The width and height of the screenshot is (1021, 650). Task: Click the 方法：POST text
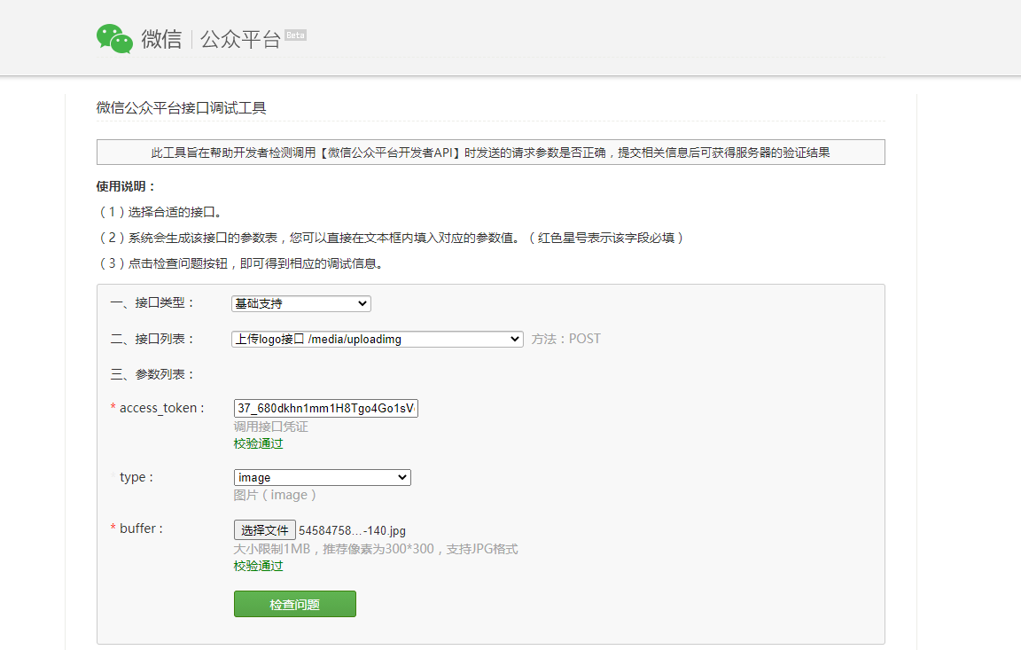[x=565, y=339]
